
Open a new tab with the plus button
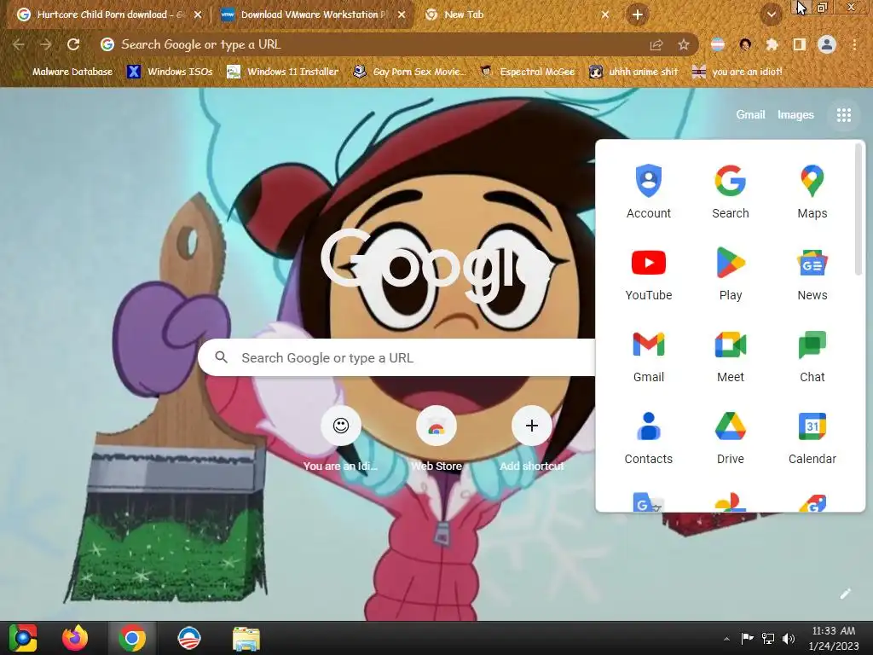pyautogui.click(x=638, y=14)
